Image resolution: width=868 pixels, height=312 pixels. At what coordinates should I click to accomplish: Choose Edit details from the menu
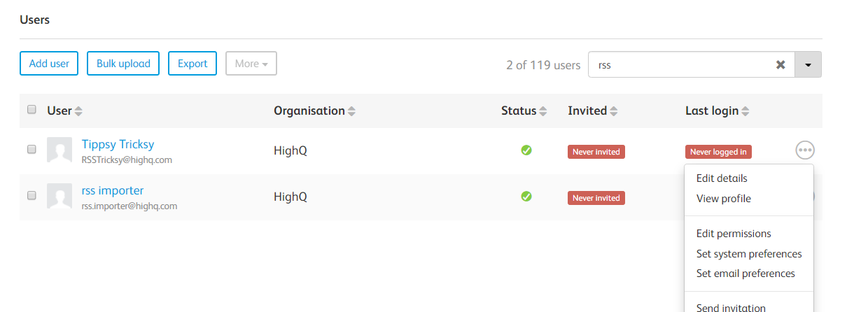(722, 178)
